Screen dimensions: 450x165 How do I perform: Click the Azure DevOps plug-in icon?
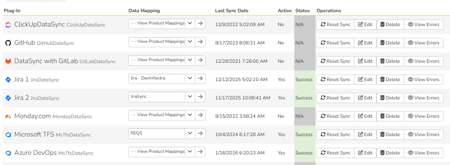point(8,153)
